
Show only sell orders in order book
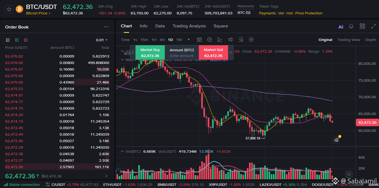pos(26,40)
